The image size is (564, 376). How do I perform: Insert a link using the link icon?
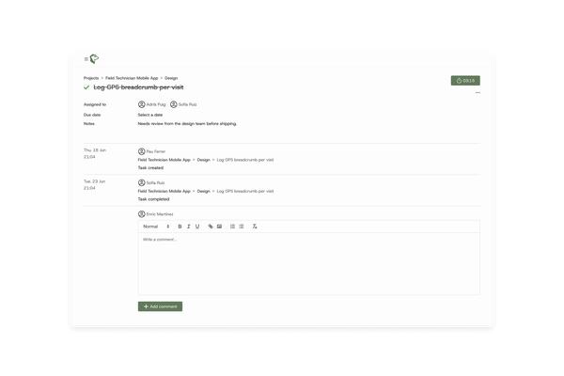211,227
